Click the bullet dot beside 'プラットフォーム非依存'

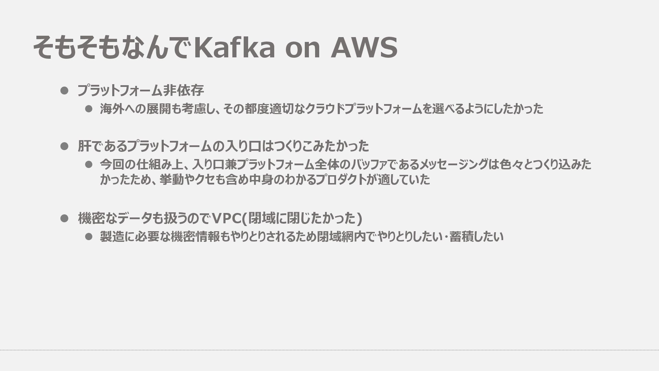coord(65,90)
